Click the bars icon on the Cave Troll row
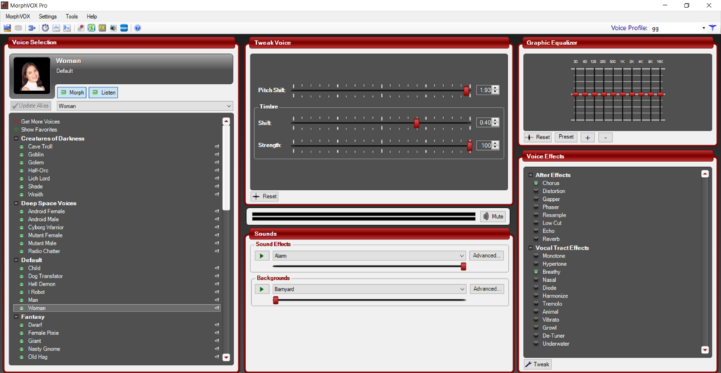 pyautogui.click(x=217, y=147)
